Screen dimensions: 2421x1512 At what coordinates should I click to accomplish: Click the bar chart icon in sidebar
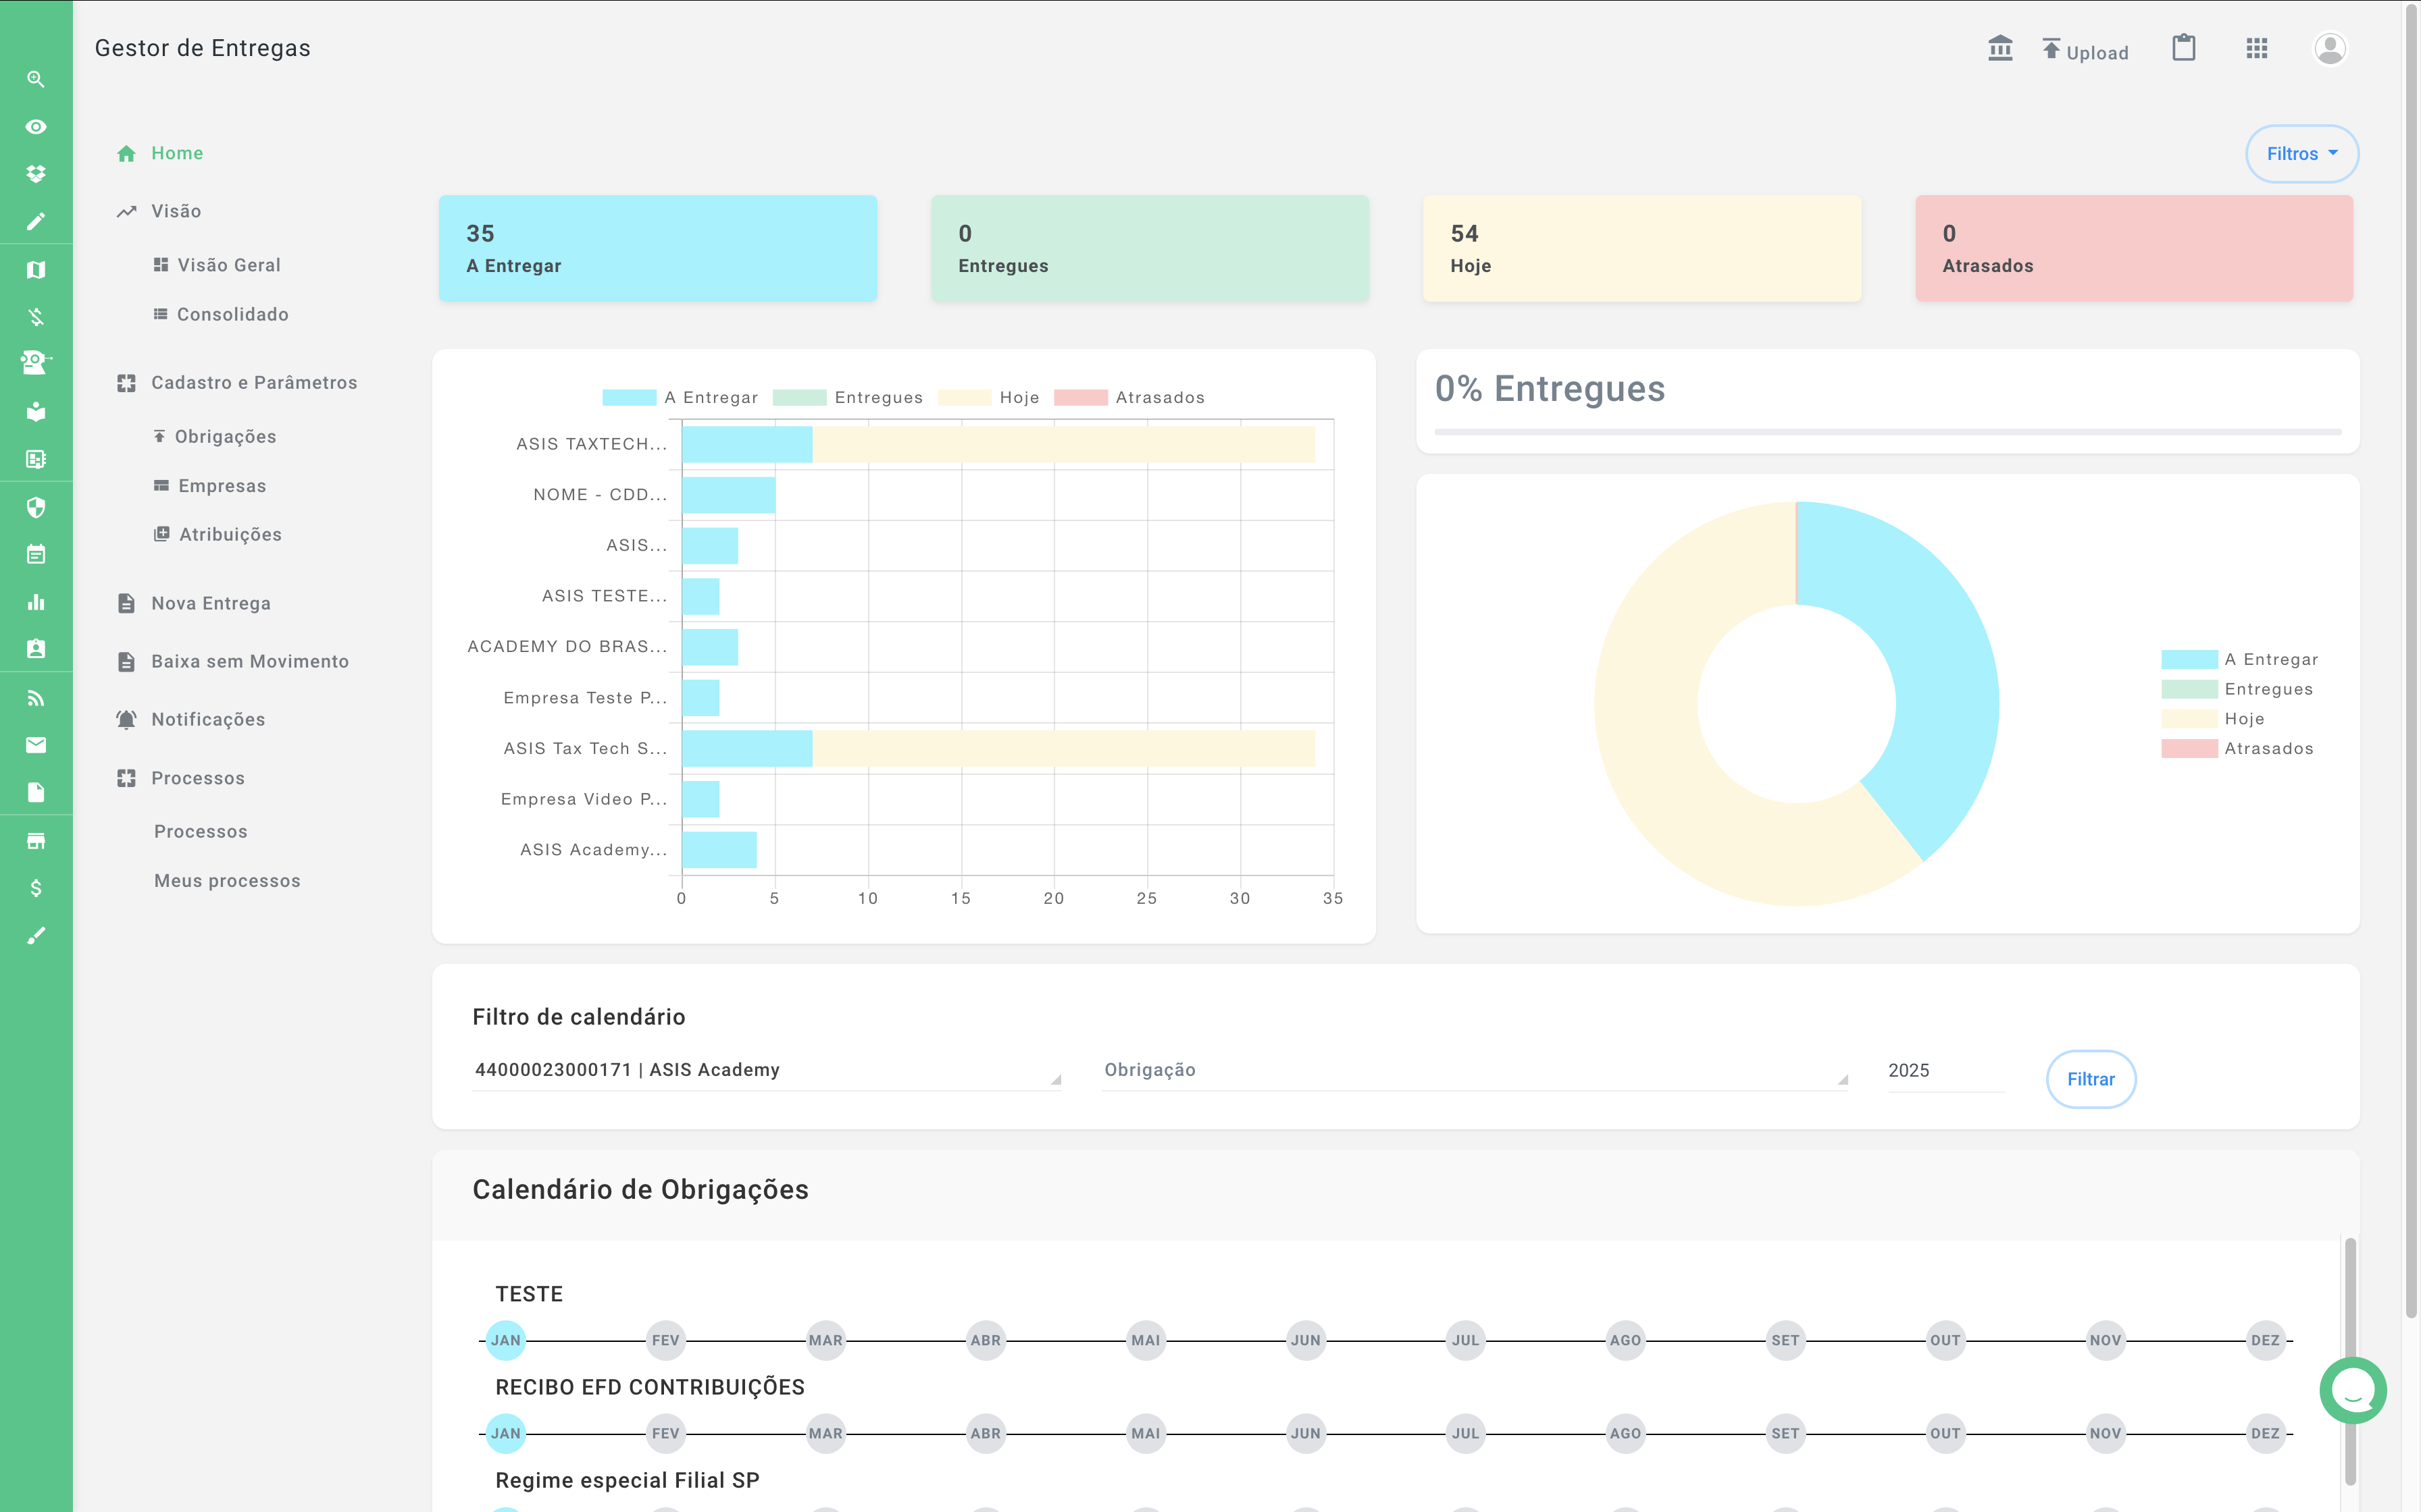36,602
